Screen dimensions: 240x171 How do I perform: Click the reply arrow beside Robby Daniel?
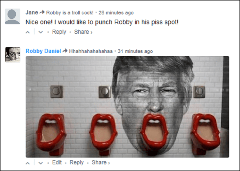click(x=65, y=51)
